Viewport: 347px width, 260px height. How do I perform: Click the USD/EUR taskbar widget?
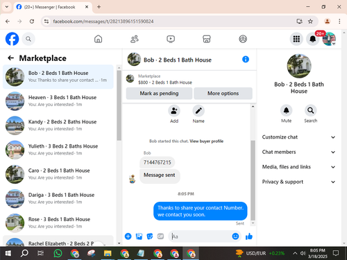tap(260, 253)
